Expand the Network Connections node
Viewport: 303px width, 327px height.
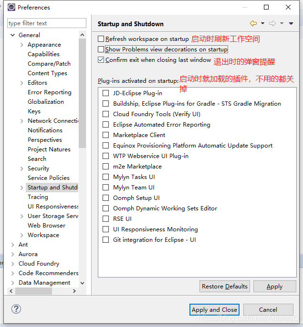click(22, 121)
